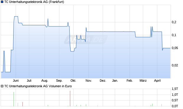Select the Sep. label on the time axis
Image resolution: width=183 pixels, height=109 pixels.
point(59,81)
